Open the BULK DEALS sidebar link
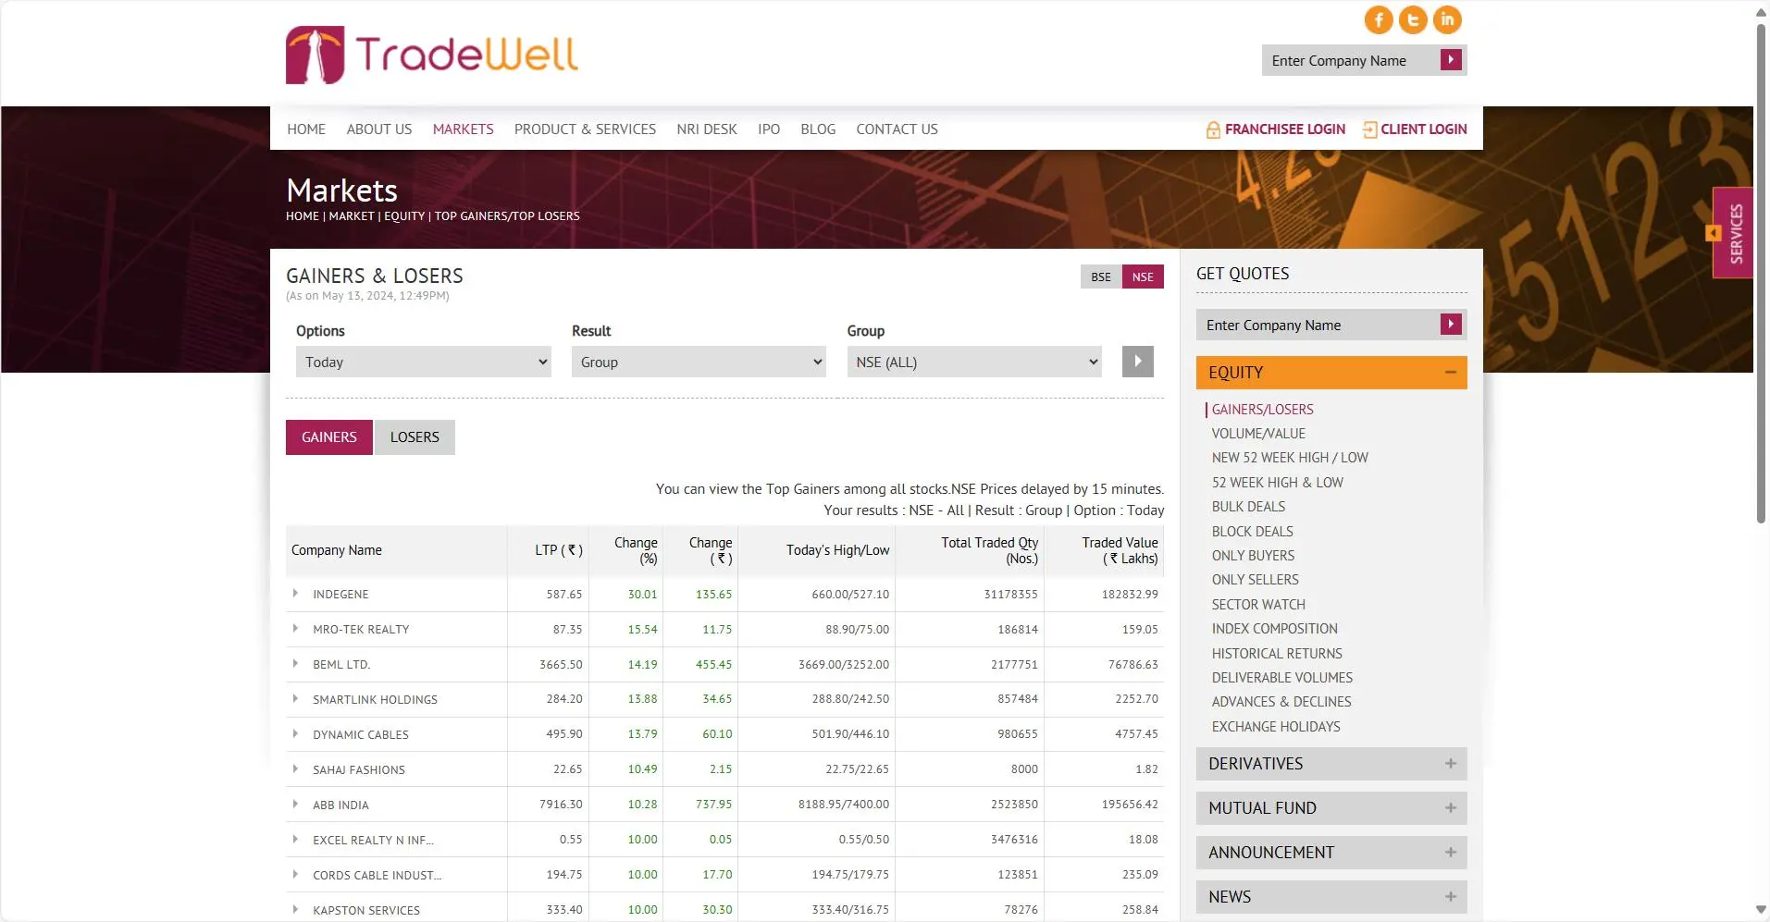 pyautogui.click(x=1248, y=507)
